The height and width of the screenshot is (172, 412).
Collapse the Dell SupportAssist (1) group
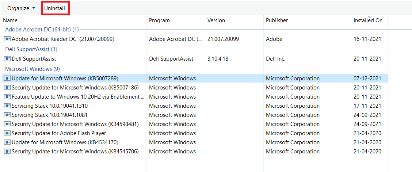click(x=31, y=49)
